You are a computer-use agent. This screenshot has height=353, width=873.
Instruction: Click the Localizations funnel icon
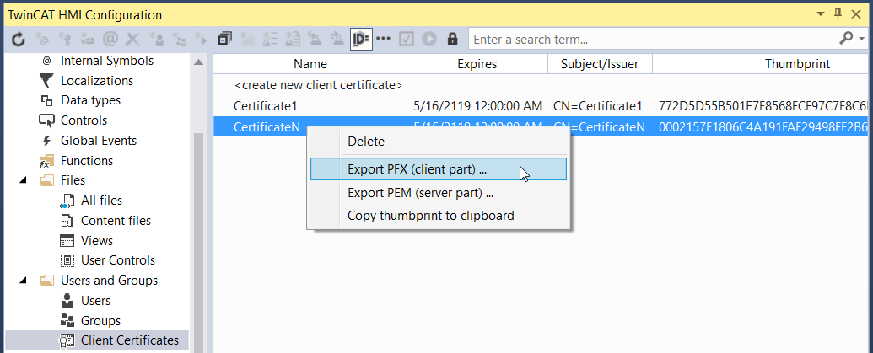[x=47, y=81]
